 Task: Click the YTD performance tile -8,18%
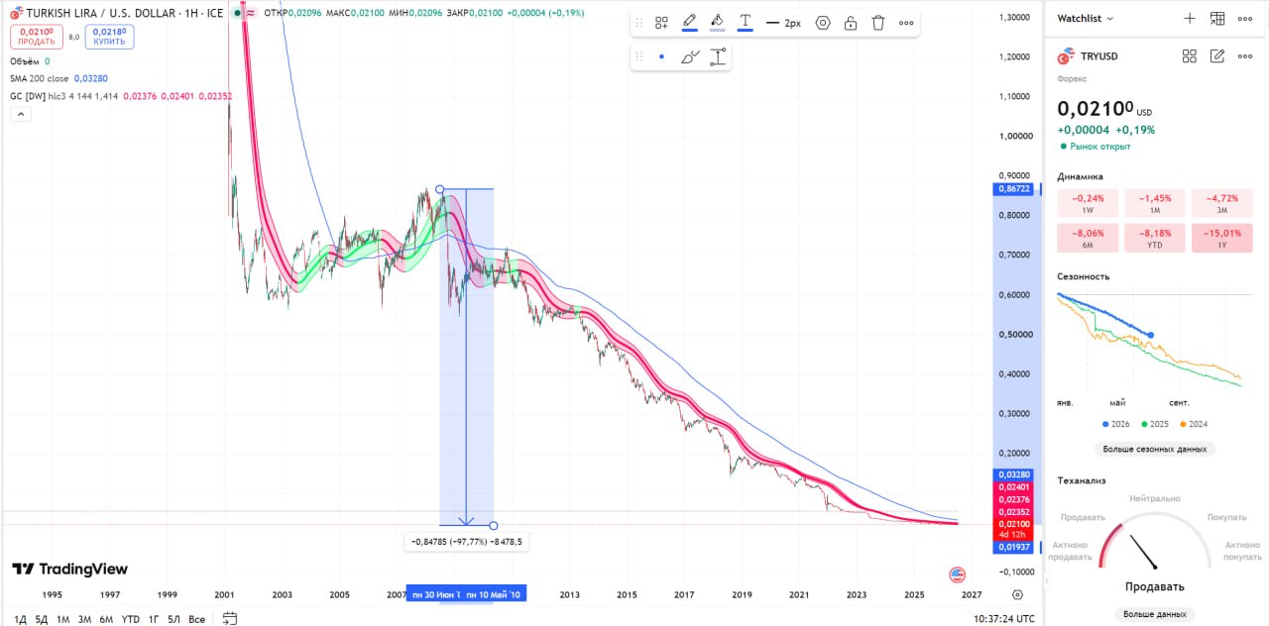1155,238
